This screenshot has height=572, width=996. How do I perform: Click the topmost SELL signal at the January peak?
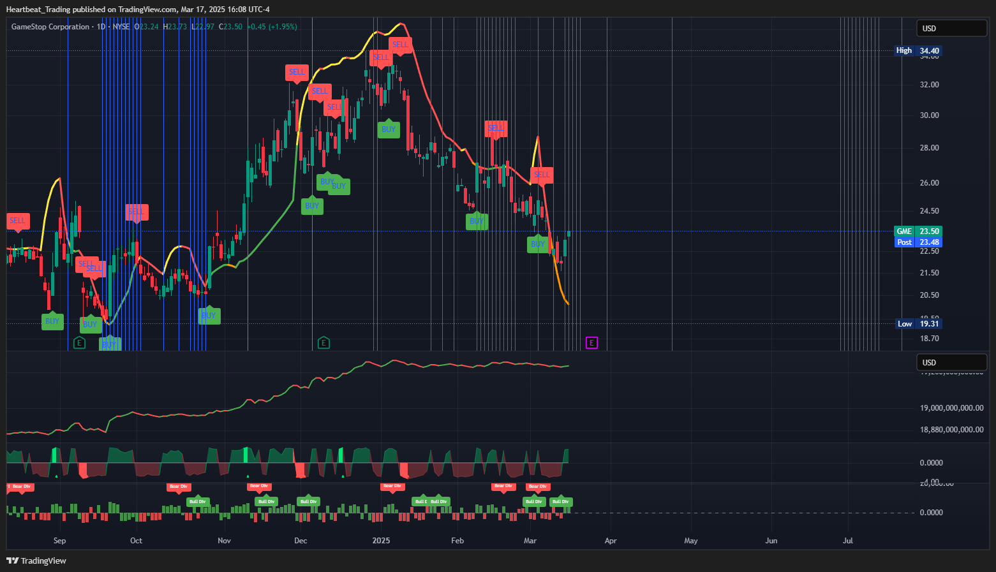tap(400, 45)
